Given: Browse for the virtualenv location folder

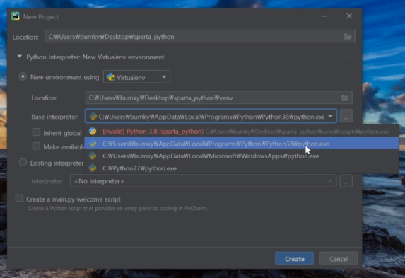Looking at the screenshot, I should click(345, 98).
